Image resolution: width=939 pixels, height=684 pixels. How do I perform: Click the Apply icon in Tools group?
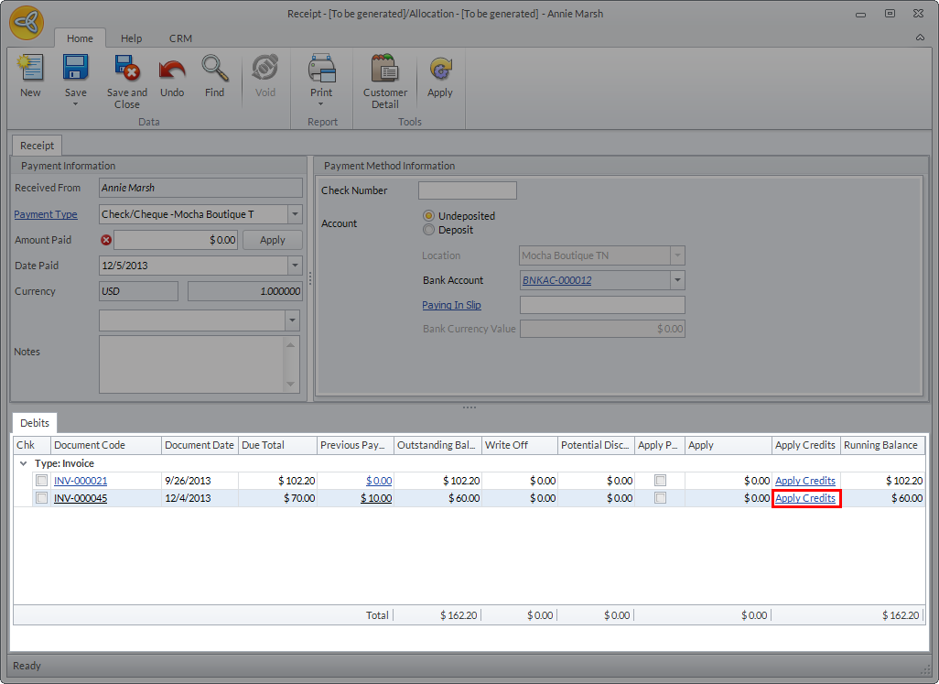coord(440,70)
